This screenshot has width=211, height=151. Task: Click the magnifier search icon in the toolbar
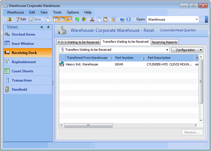click(69, 20)
